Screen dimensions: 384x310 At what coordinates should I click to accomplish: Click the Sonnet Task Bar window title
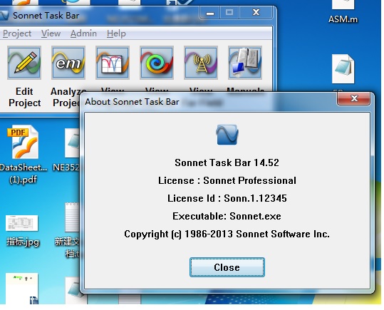click(x=46, y=16)
